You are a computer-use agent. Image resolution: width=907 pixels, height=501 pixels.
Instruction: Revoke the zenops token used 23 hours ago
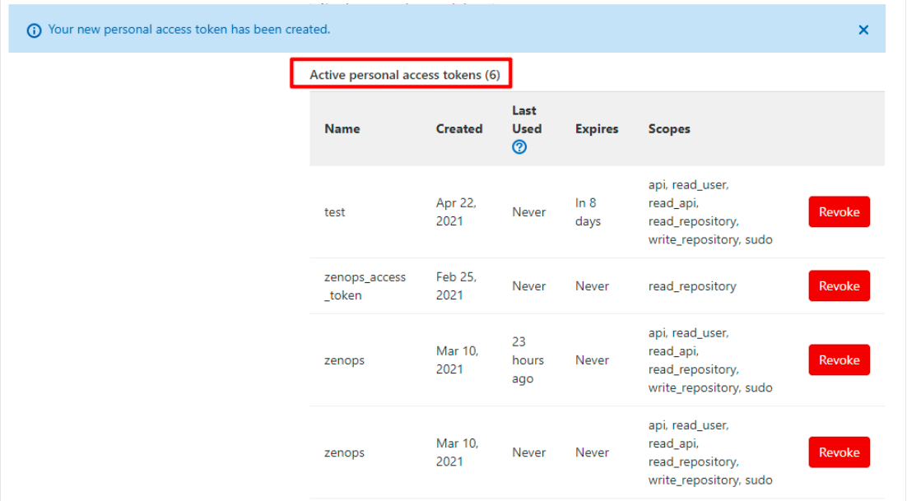click(839, 360)
